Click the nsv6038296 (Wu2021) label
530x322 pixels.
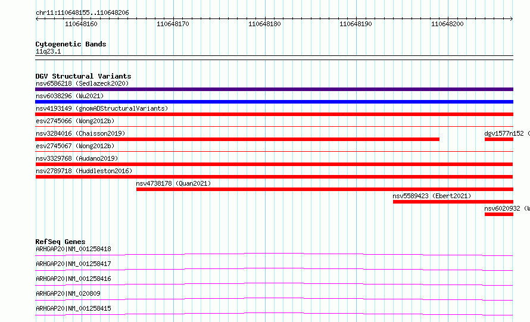pyautogui.click(x=70, y=96)
